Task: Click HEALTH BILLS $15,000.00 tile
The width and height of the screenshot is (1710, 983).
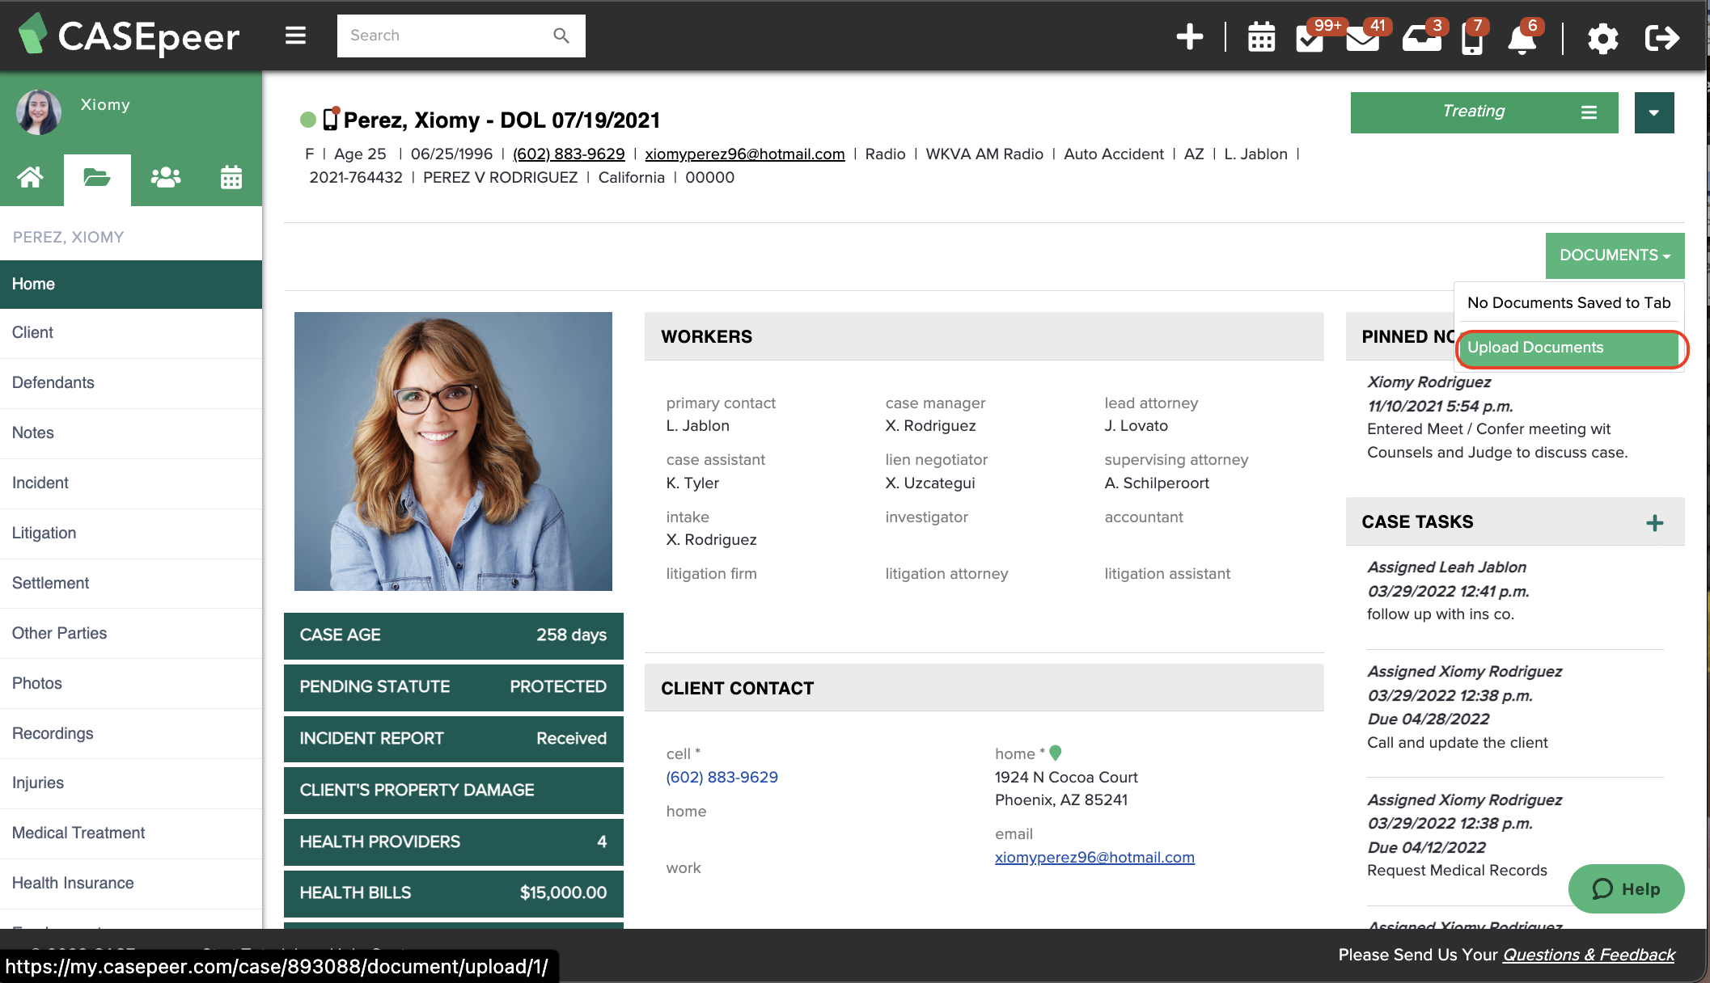Action: pyautogui.click(x=453, y=893)
